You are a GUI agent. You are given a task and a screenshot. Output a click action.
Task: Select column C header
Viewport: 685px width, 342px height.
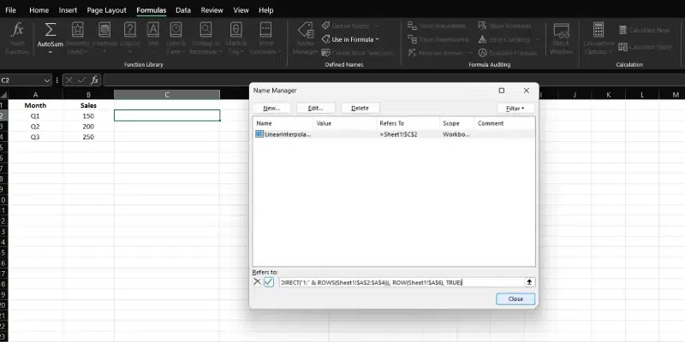(x=167, y=95)
